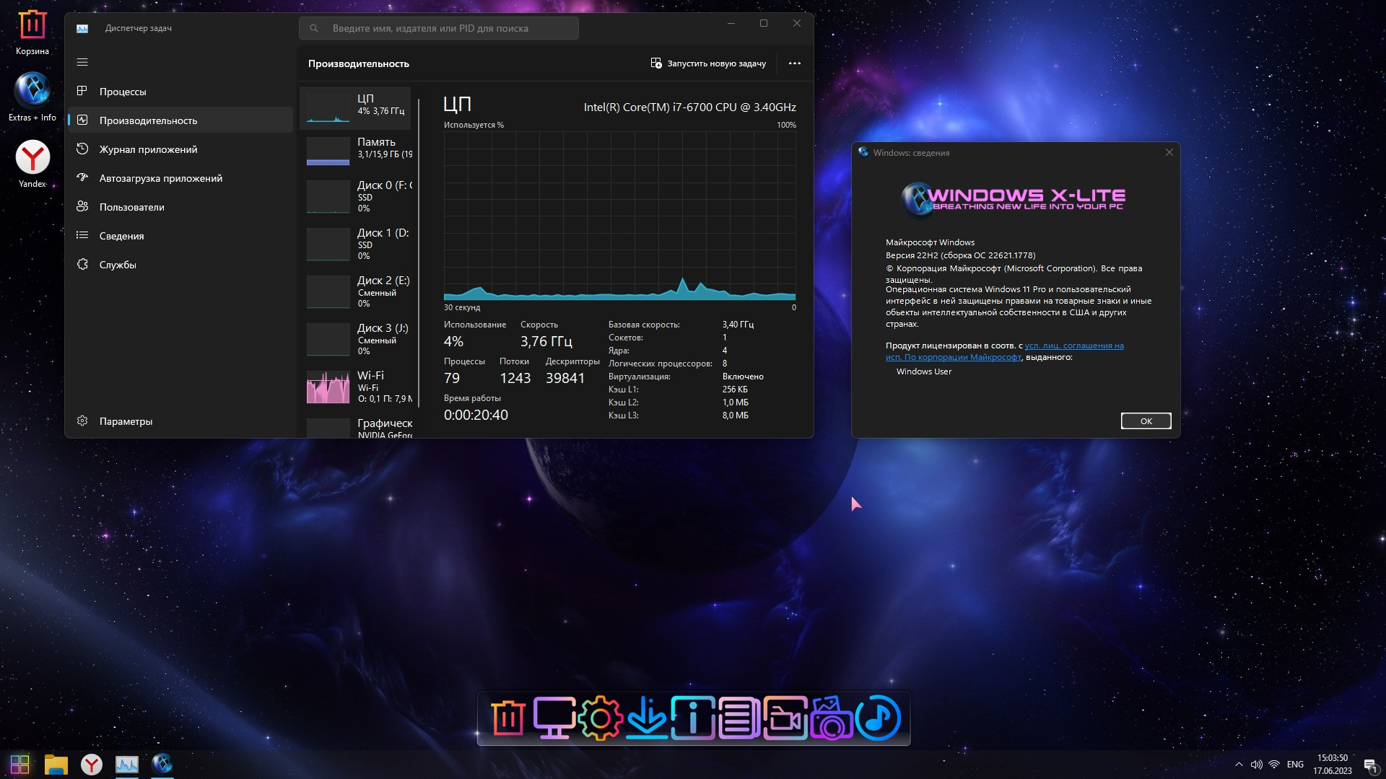1386x779 pixels.
Task: Open the Processes page
Action: pos(123,92)
